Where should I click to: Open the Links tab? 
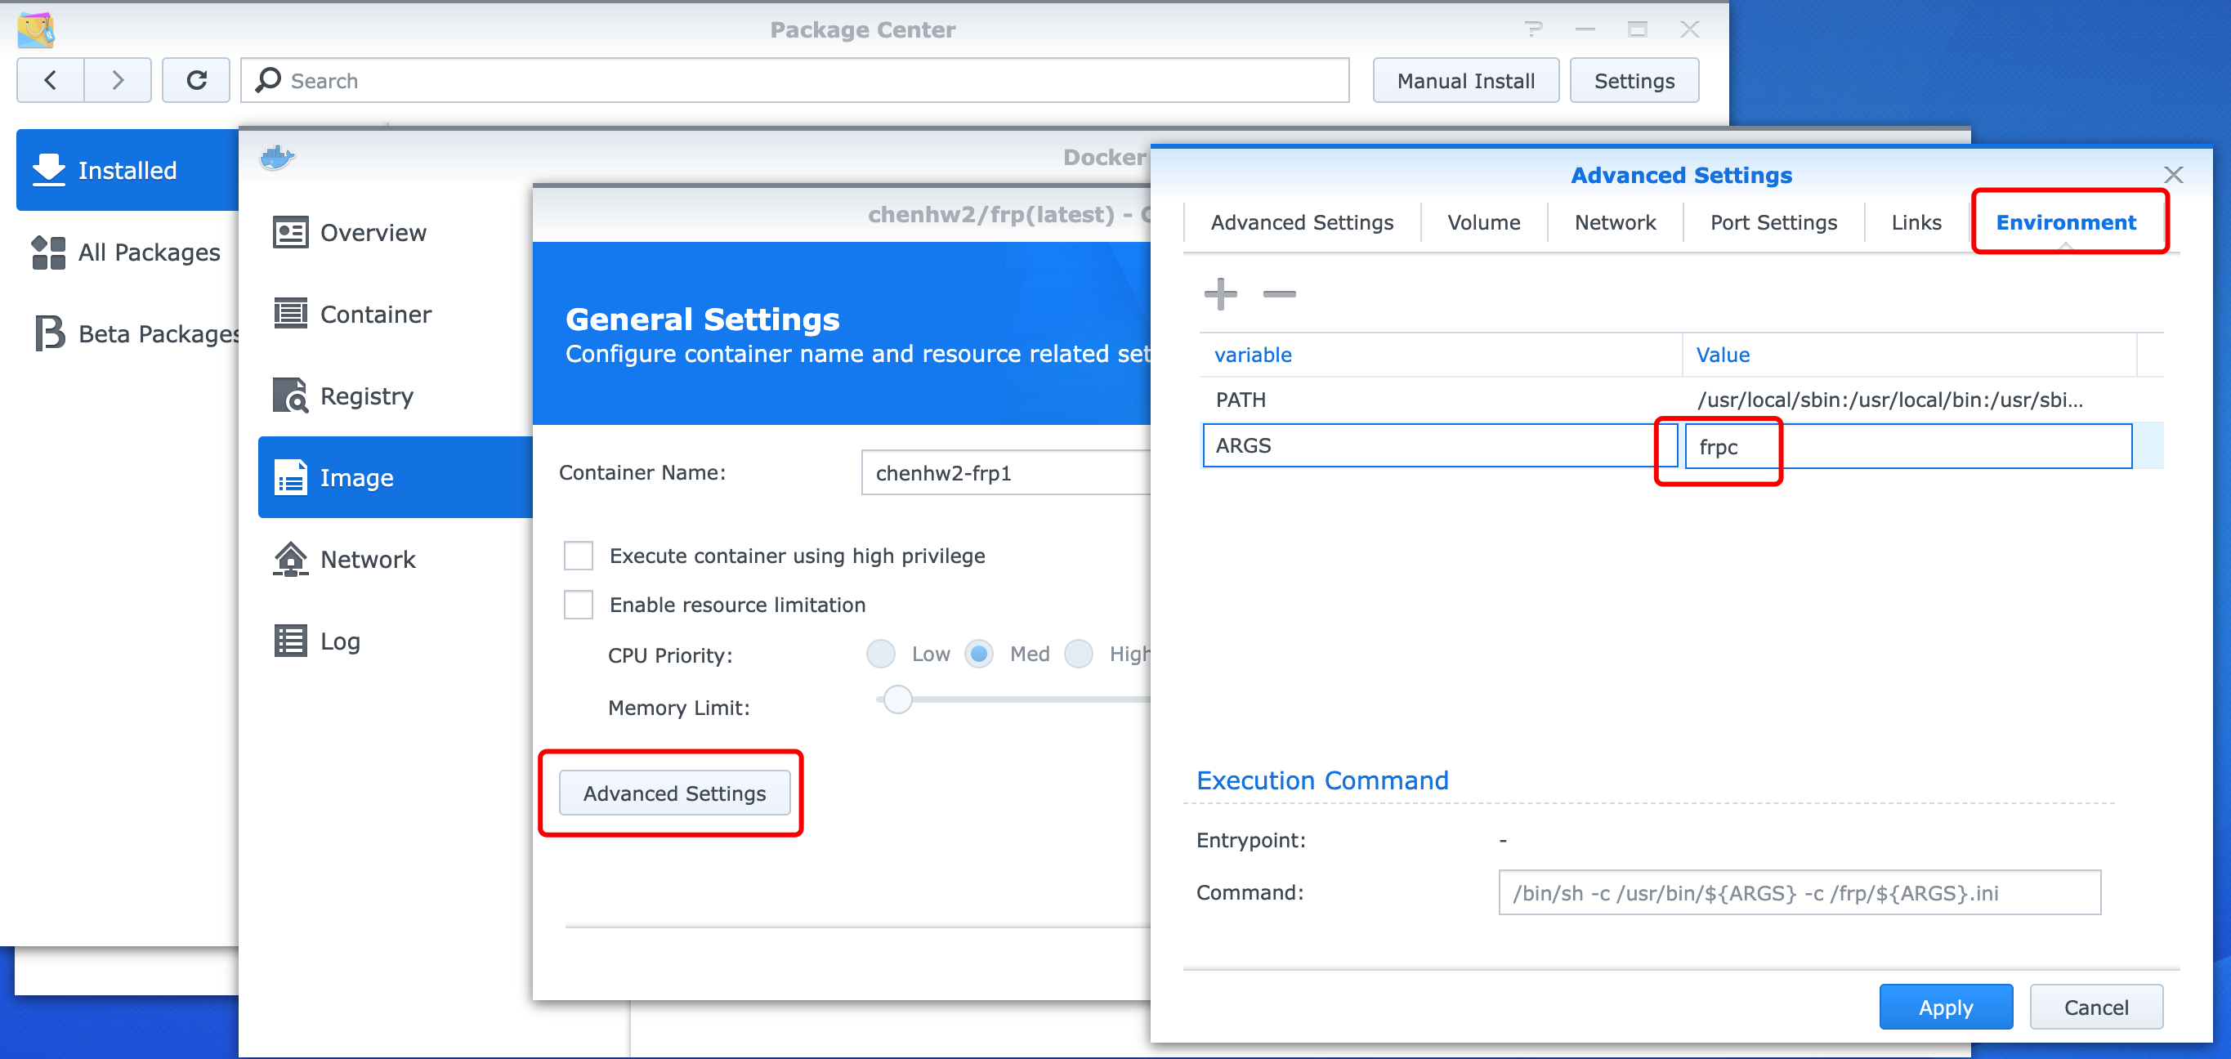[1915, 222]
